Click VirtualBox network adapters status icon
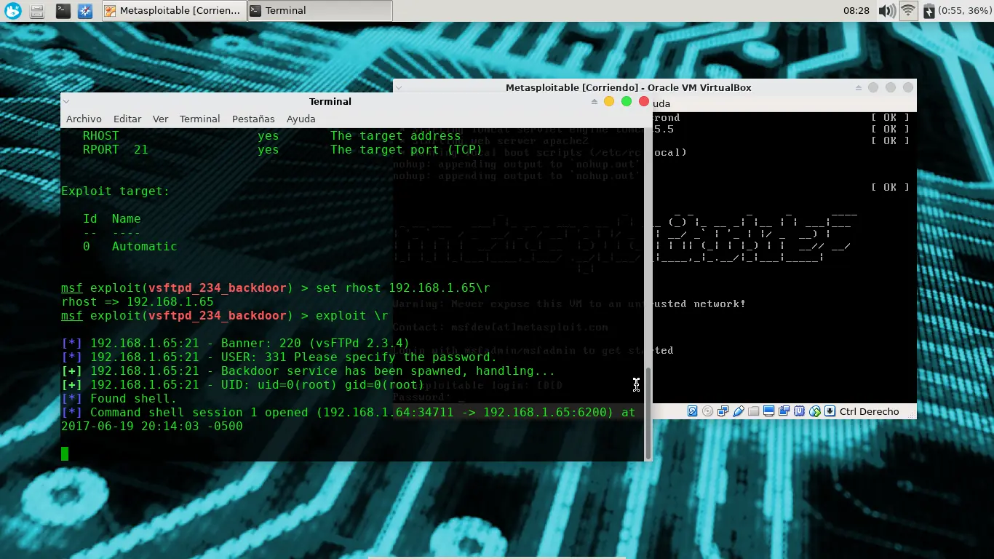 (723, 411)
